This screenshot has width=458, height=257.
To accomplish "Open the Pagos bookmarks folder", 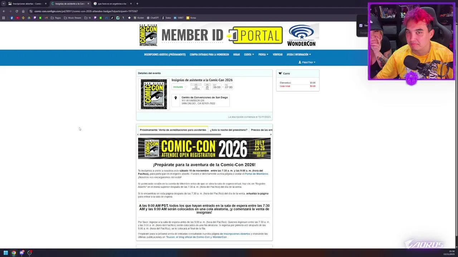I will click(x=56, y=18).
